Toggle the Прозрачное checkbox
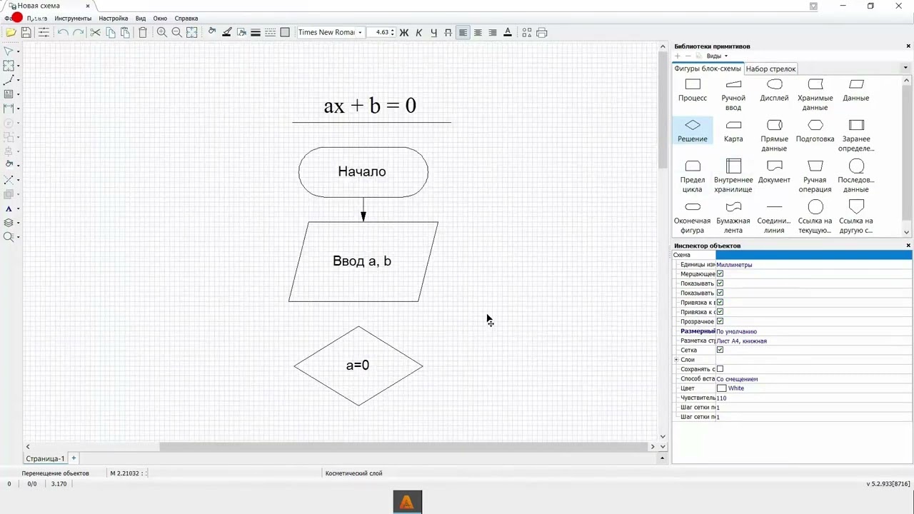The image size is (914, 514). tap(720, 321)
